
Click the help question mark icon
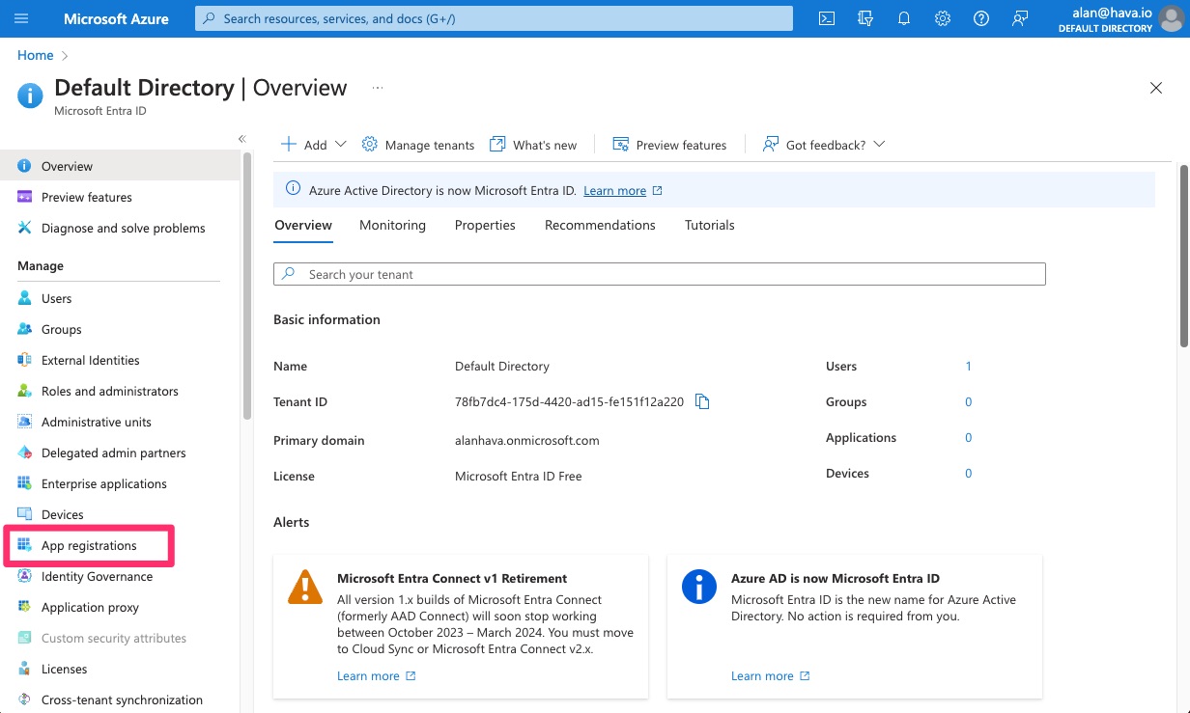click(x=981, y=18)
